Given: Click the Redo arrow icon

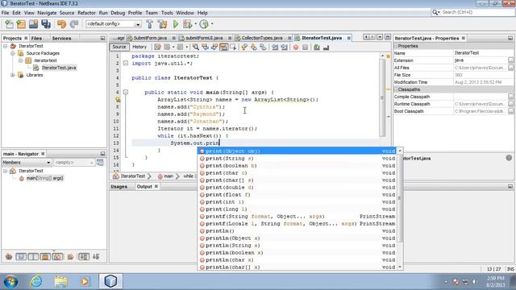Looking at the screenshot, I should [x=74, y=24].
